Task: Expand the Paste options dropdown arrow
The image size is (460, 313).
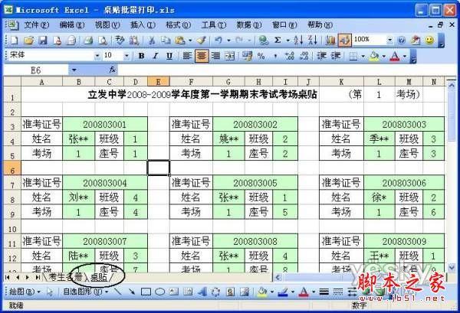Action: tap(190, 41)
